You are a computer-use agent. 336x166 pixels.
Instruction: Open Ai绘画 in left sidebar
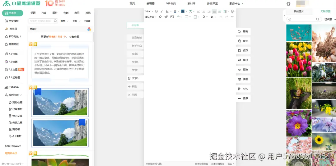coord(12,62)
